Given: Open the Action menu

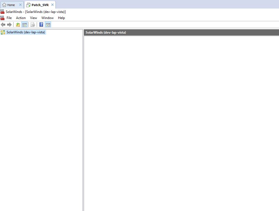Looking at the screenshot, I should click(21, 18).
